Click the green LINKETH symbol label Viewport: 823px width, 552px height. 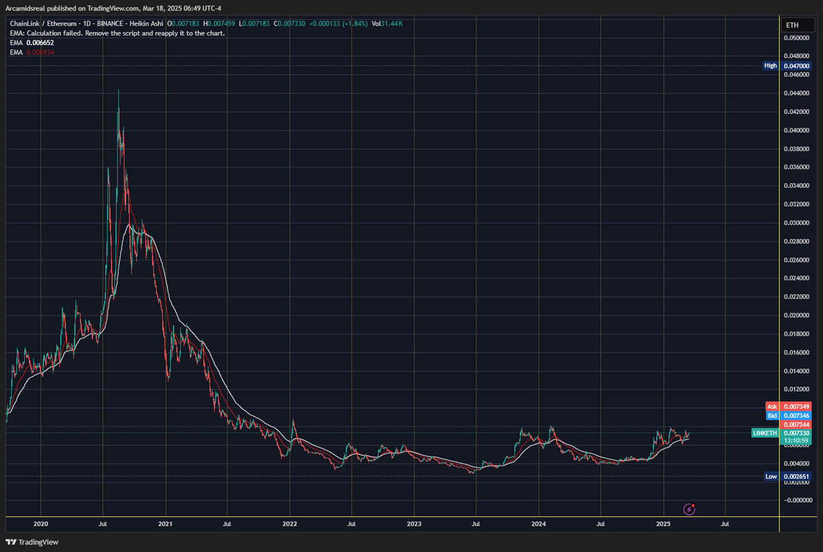(765, 433)
